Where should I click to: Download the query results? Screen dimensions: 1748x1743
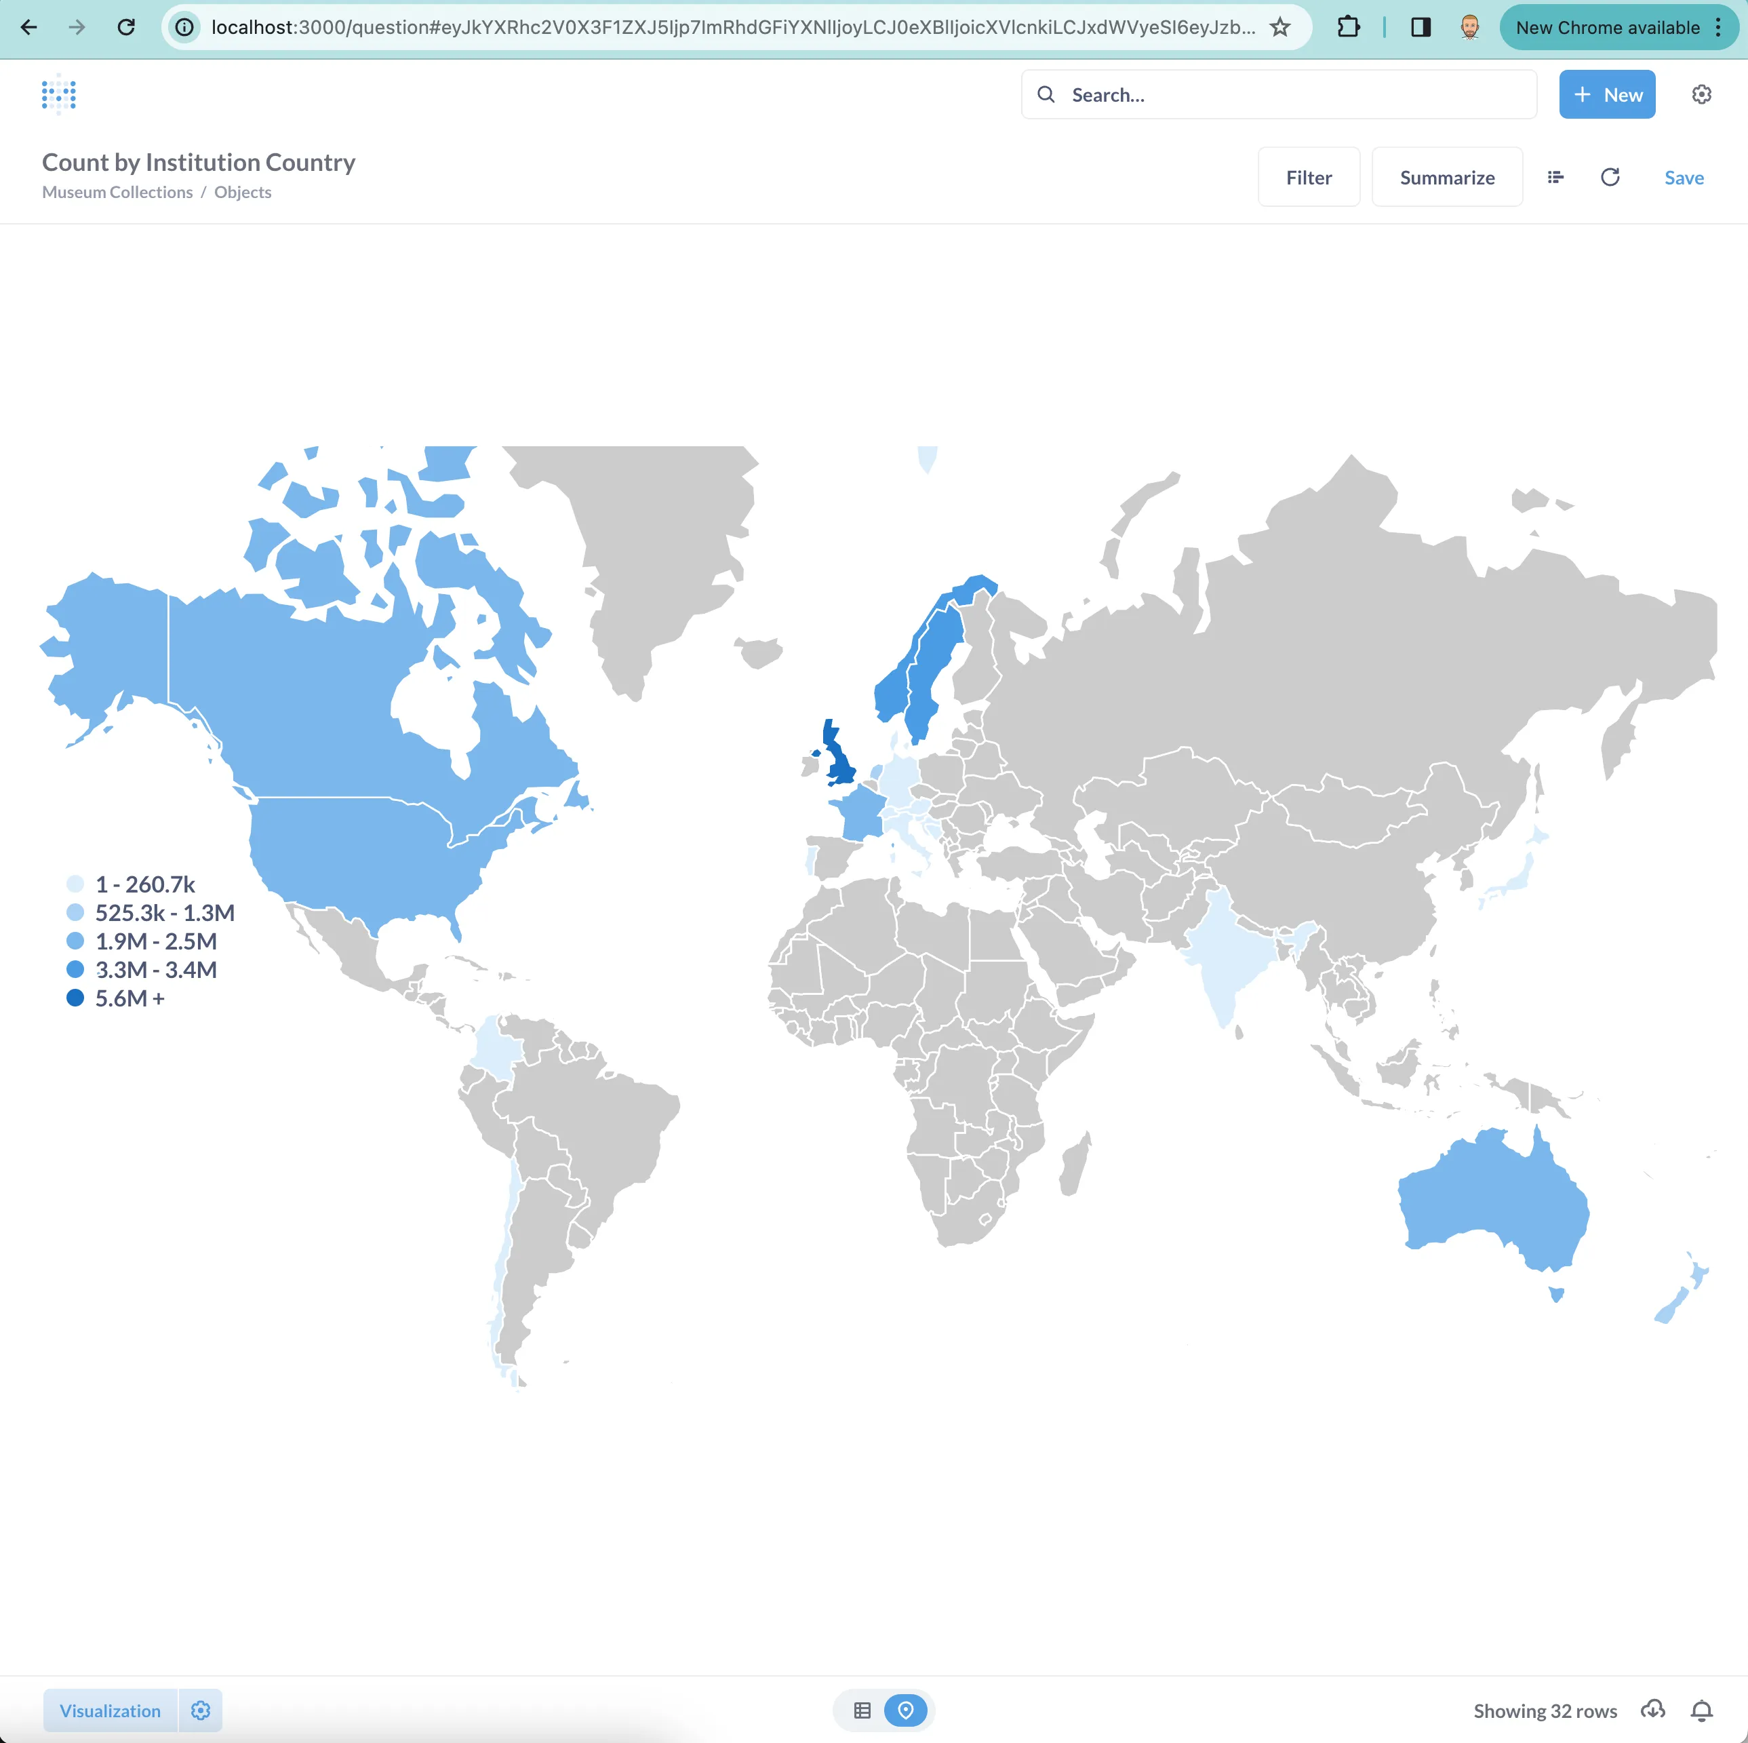(1653, 1710)
